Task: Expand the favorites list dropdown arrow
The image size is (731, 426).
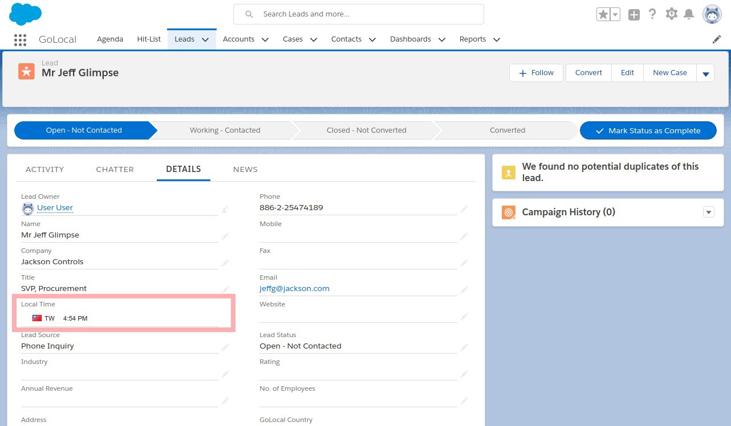Action: [615, 15]
